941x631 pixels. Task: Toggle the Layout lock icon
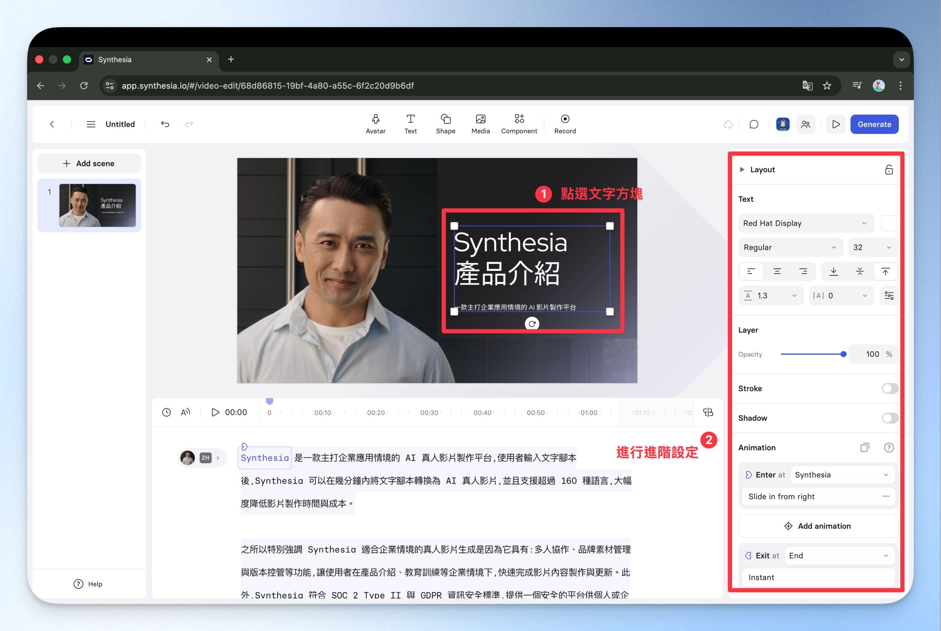[x=889, y=170]
